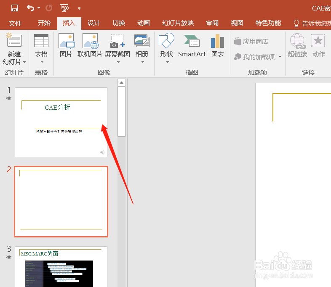Click the 相册 photo album icon
The width and height of the screenshot is (331, 287).
pos(142,41)
